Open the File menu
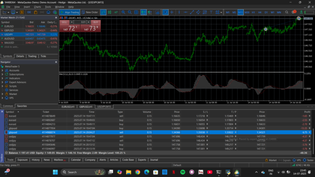 click(x=8, y=7)
